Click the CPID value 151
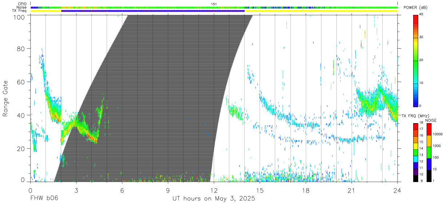The height and width of the screenshot is (206, 447). click(x=214, y=4)
